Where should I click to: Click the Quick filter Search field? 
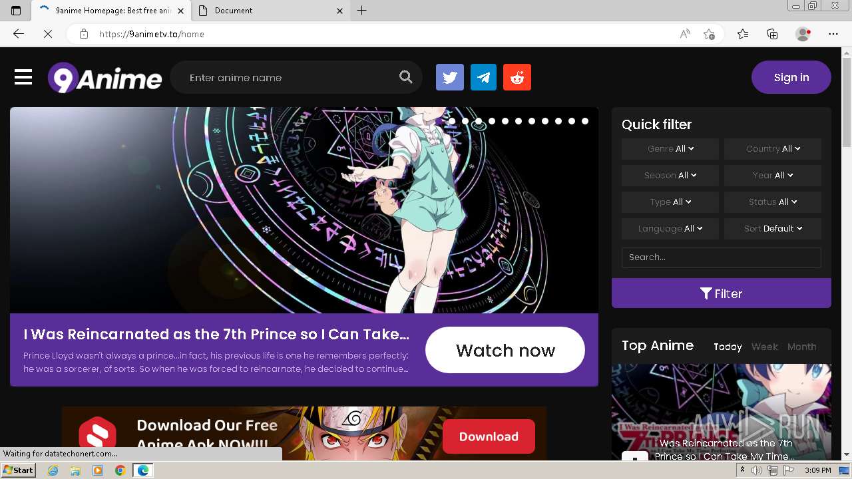[722, 257]
